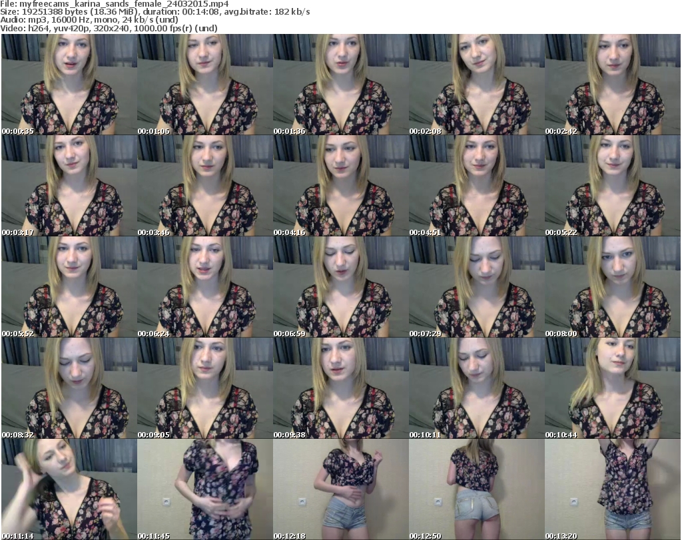Select the thumbnail stamped 00:09:38
Screen dimensions: 682x540
[x=340, y=388]
